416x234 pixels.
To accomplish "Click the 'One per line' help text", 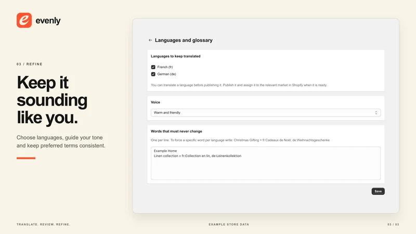I will point(240,140).
